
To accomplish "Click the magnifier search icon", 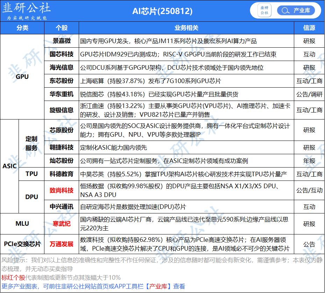I will point(285,11).
